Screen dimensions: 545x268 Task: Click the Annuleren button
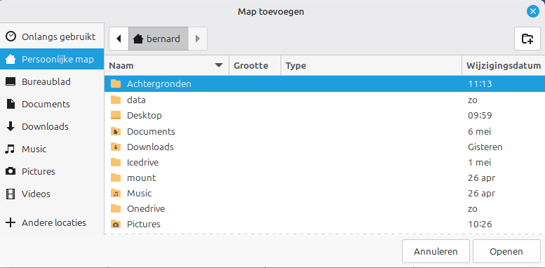pyautogui.click(x=436, y=251)
